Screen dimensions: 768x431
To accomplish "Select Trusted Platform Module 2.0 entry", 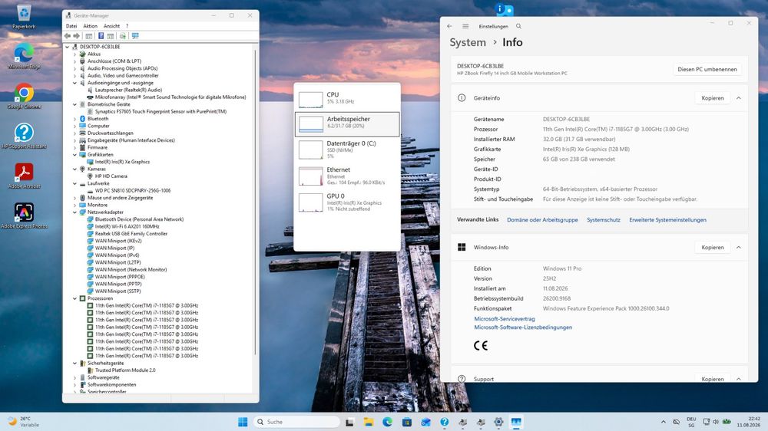I will pos(125,370).
